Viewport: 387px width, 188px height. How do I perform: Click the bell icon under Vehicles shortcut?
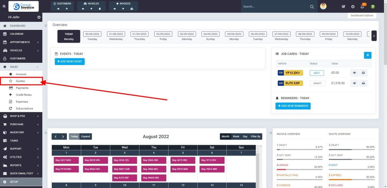tap(99, 8)
